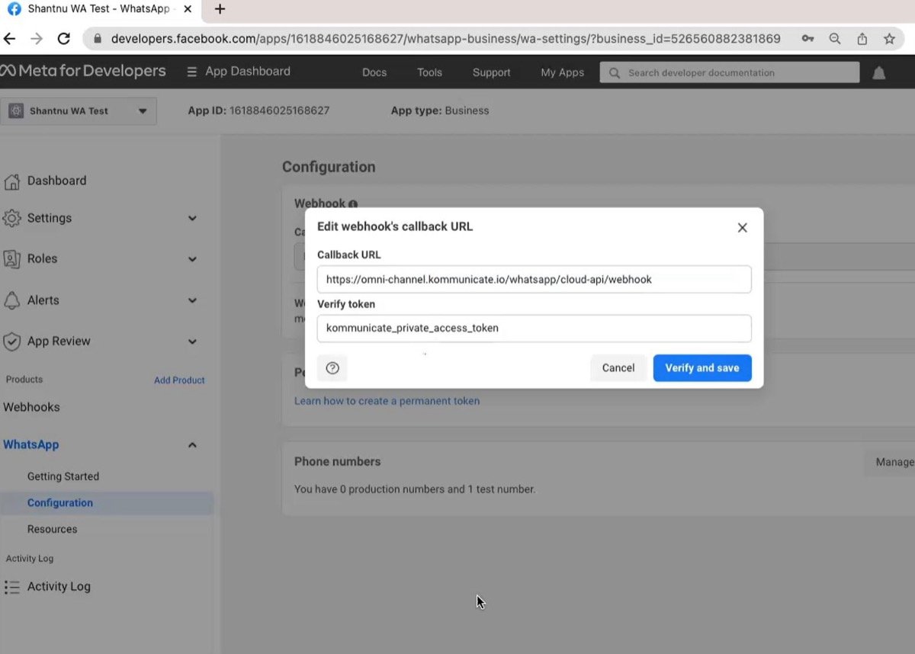915x654 pixels.
Task: Open the App Dashboard hamburger menu
Action: coord(192,72)
